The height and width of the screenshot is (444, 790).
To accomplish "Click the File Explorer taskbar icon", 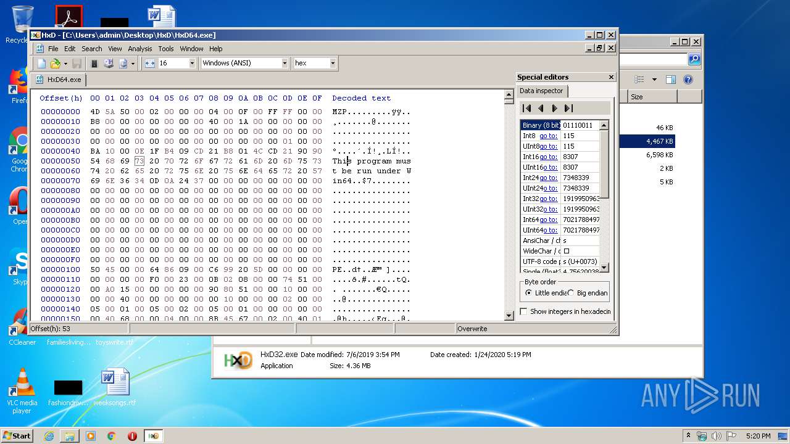I will pos(70,436).
